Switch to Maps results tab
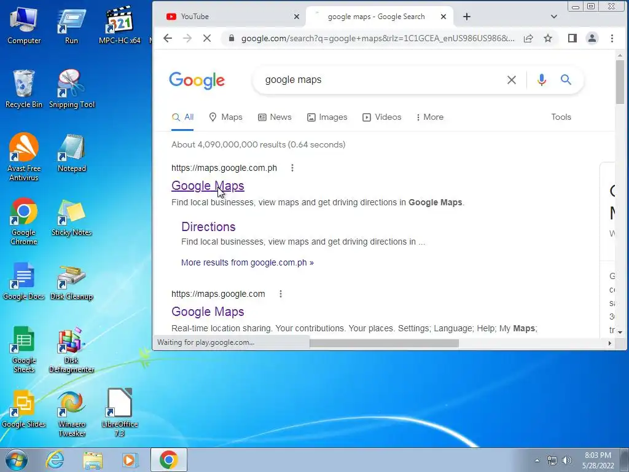Screen dimensions: 629x472 tap(226, 117)
